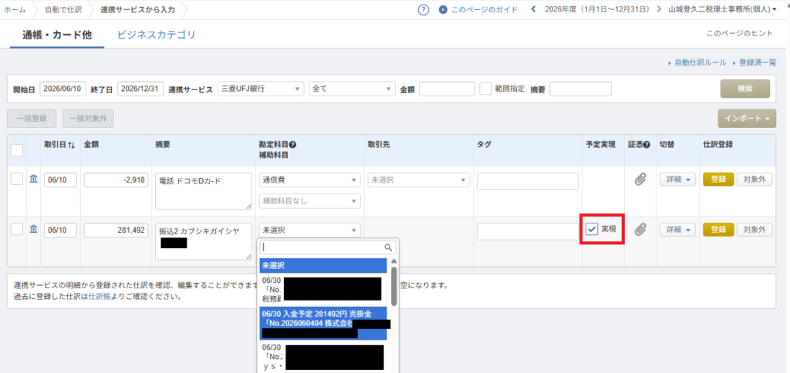This screenshot has width=790, height=373.
Task: Click 登録 in 281,492 row
Action: click(718, 230)
